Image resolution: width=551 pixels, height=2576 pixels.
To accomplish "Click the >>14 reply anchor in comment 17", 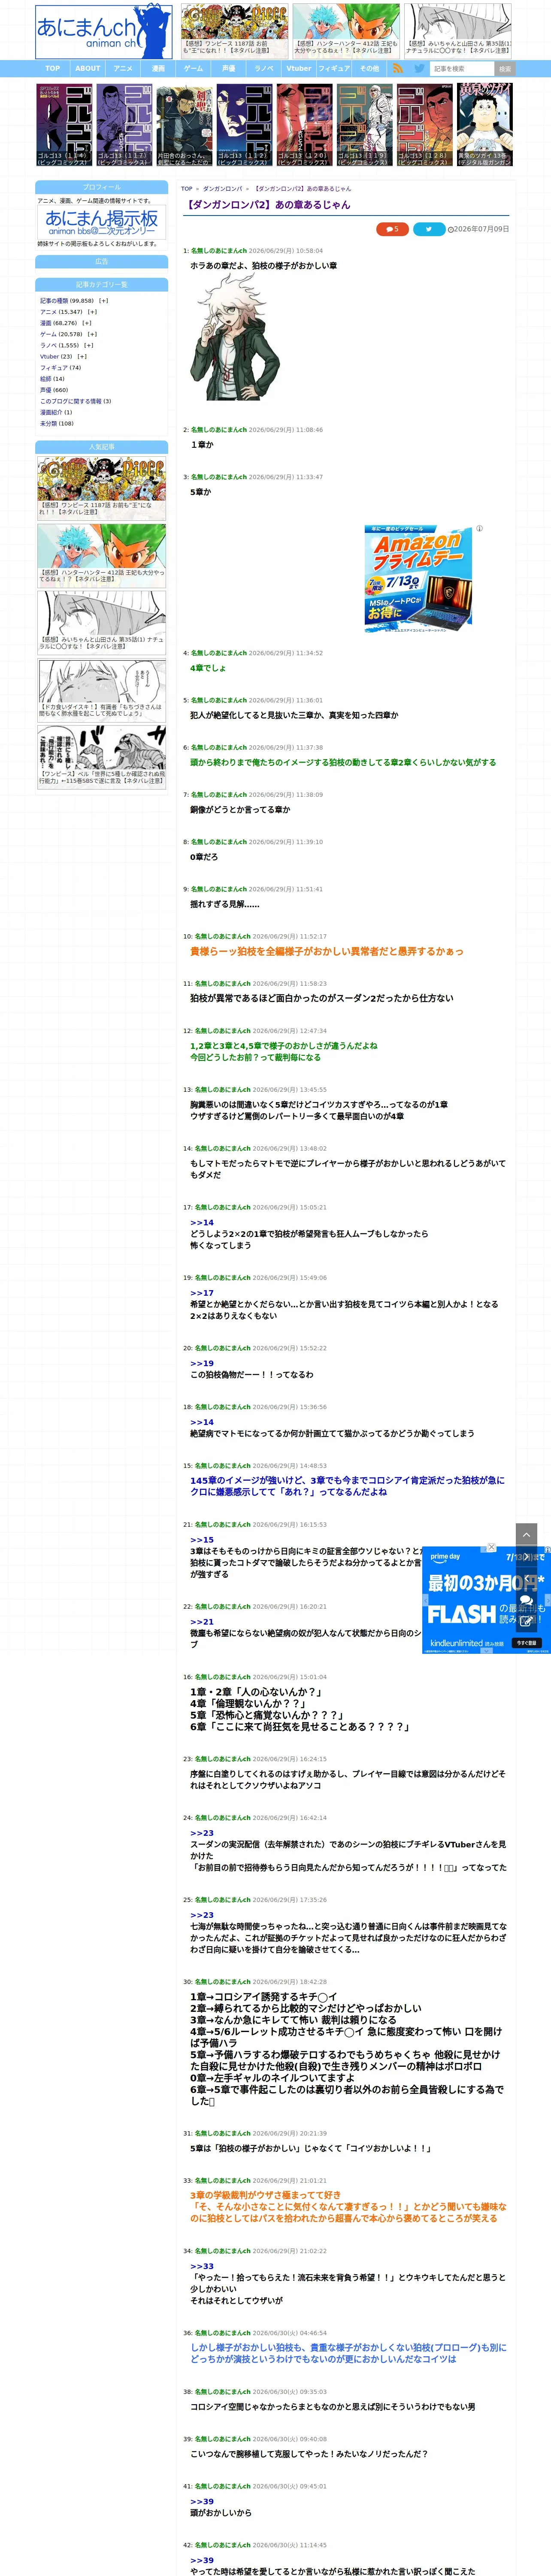I will [x=202, y=1222].
